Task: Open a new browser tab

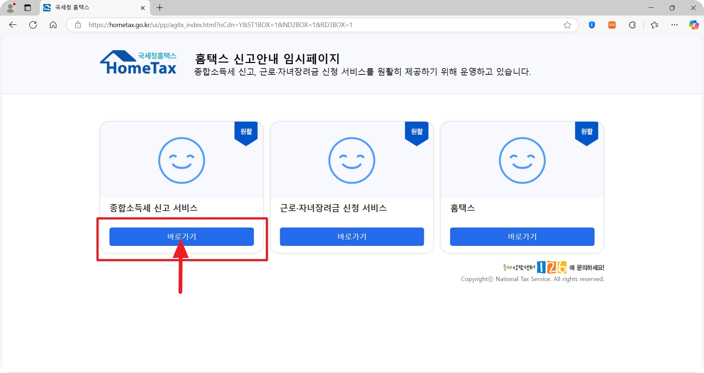Action: [x=160, y=8]
